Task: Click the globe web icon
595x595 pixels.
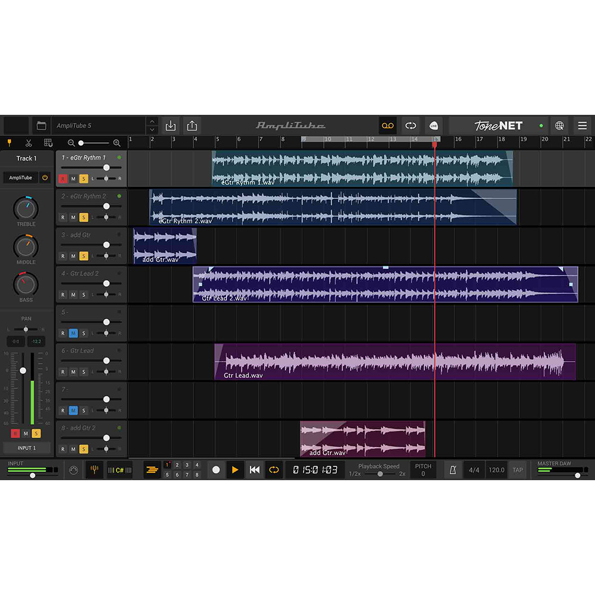Action: pyautogui.click(x=559, y=126)
